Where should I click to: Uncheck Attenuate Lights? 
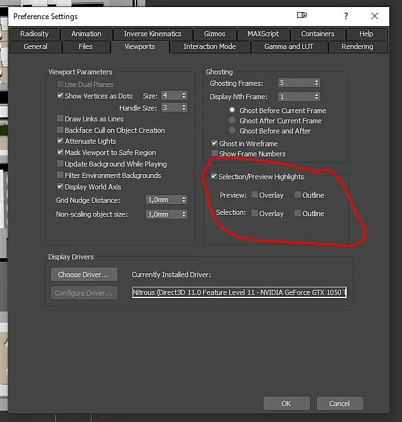[x=60, y=140]
